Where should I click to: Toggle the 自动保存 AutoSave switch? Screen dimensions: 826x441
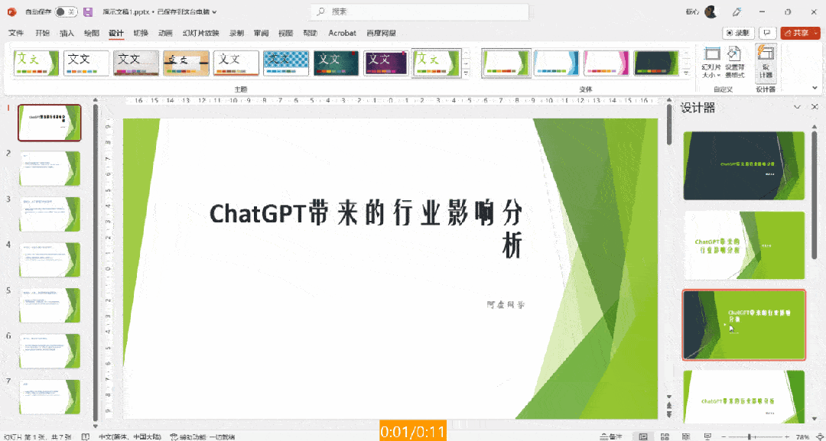[67, 11]
